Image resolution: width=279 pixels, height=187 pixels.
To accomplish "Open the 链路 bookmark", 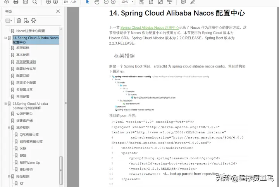I will click(x=23, y=156).
